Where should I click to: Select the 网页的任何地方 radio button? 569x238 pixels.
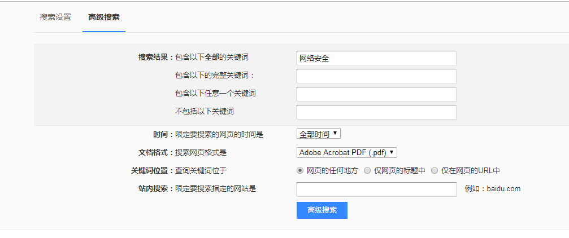[300, 170]
